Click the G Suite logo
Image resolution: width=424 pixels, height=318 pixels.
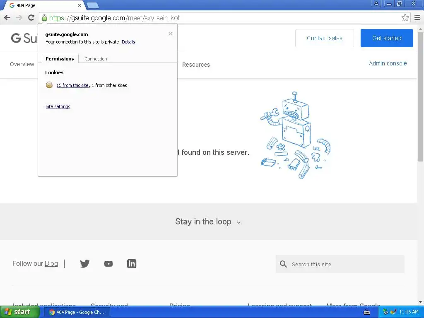pyautogui.click(x=24, y=38)
